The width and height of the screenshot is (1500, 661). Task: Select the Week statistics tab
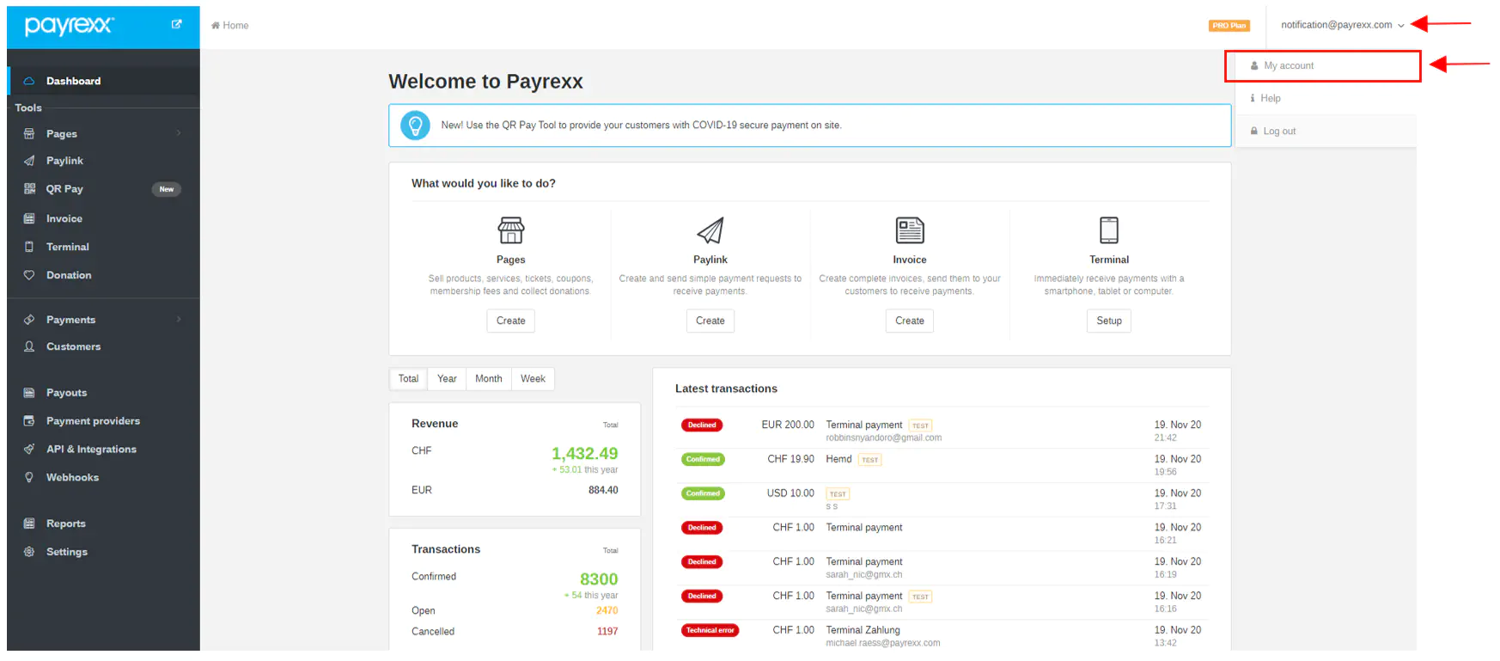point(533,379)
